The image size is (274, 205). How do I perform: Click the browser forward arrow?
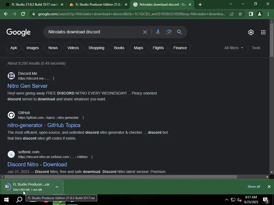tap(14, 14)
